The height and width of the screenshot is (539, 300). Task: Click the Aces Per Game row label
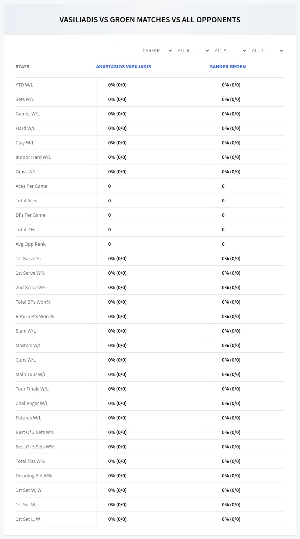[32, 186]
